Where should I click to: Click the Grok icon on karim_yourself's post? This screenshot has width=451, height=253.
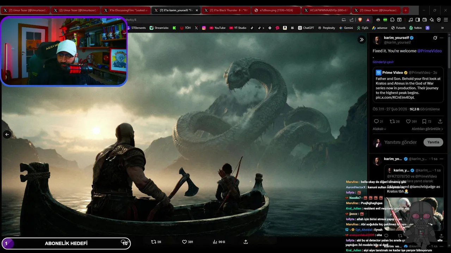pyautogui.click(x=435, y=38)
